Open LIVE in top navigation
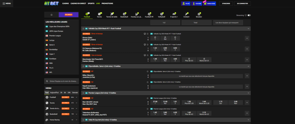The image size is (295, 124). point(98,3)
